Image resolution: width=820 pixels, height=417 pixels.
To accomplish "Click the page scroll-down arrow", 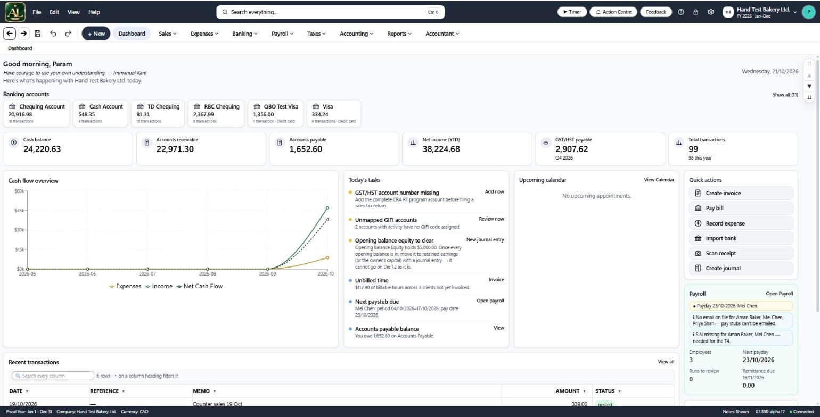I will (x=809, y=86).
